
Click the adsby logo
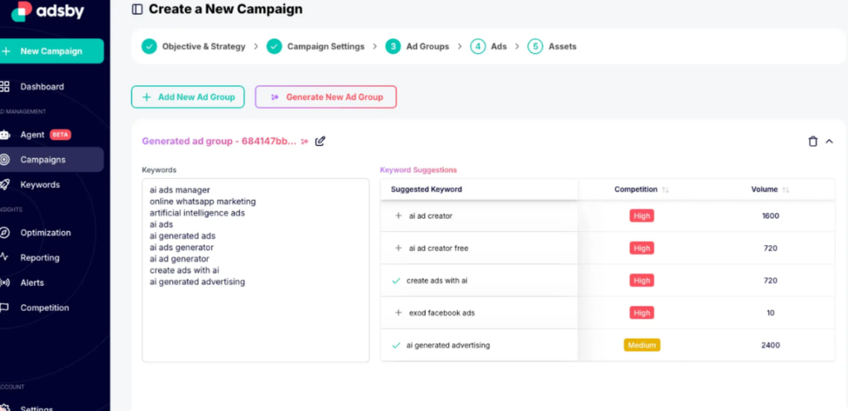(47, 10)
